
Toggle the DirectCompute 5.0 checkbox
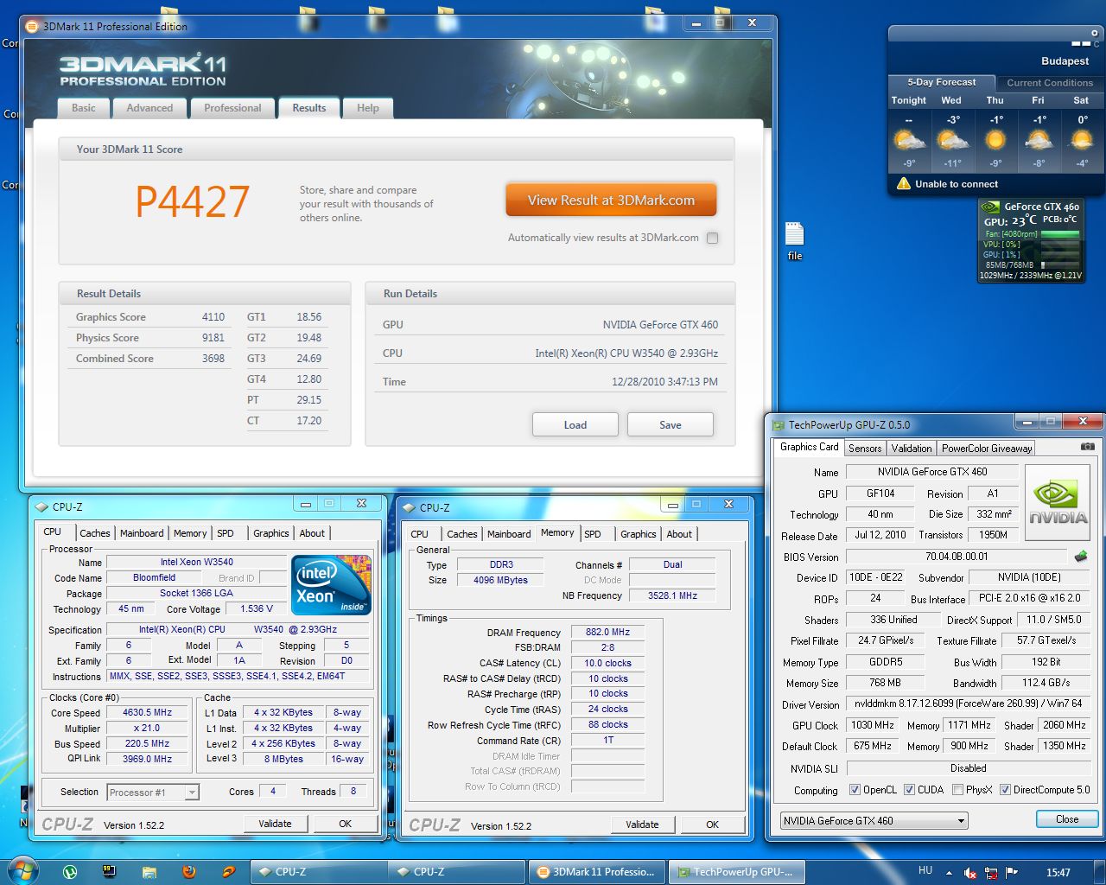(1005, 789)
